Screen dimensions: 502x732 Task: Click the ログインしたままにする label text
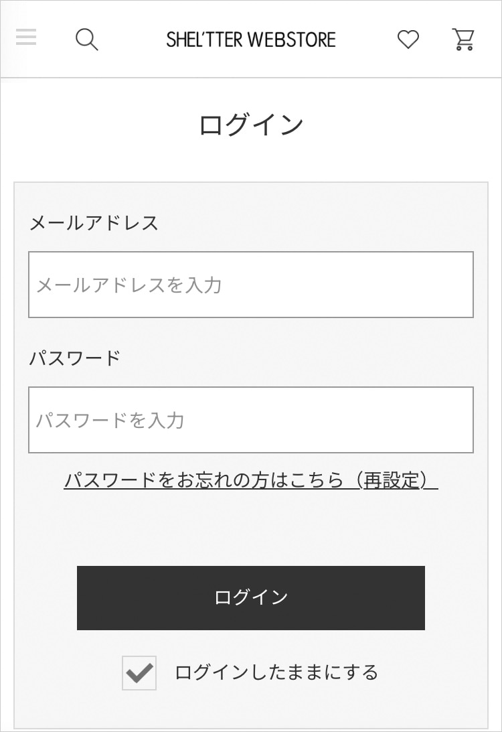point(276,672)
